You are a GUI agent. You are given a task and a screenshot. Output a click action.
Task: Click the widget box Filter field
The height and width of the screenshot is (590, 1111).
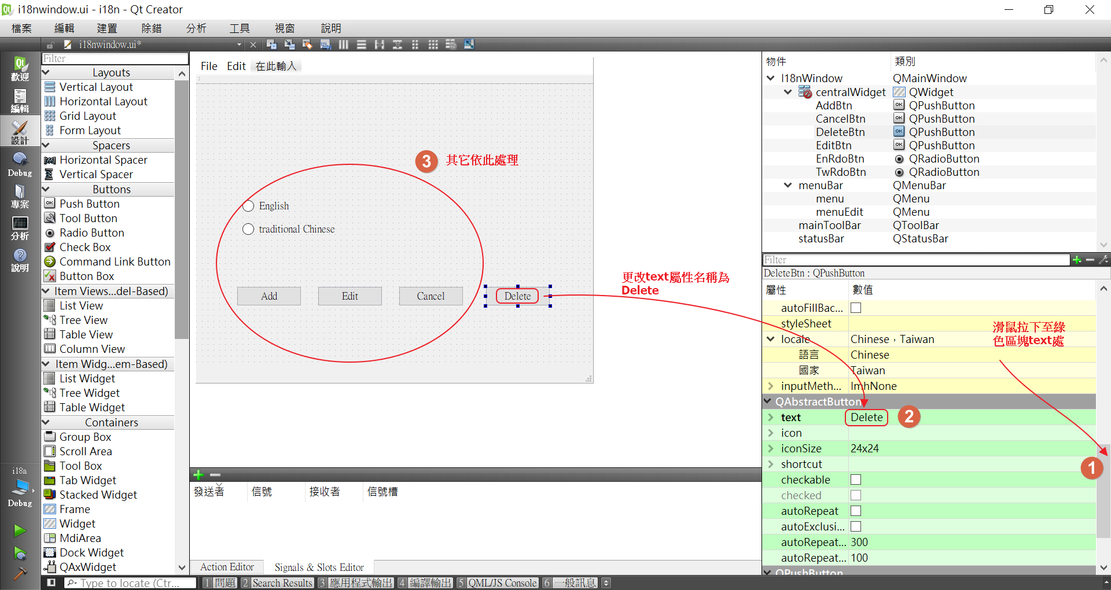coord(115,58)
